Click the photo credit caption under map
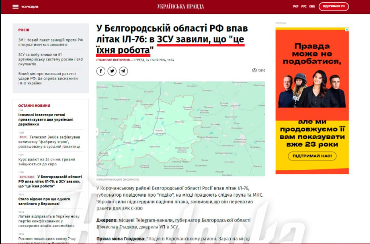 pyautogui.click(x=118, y=180)
